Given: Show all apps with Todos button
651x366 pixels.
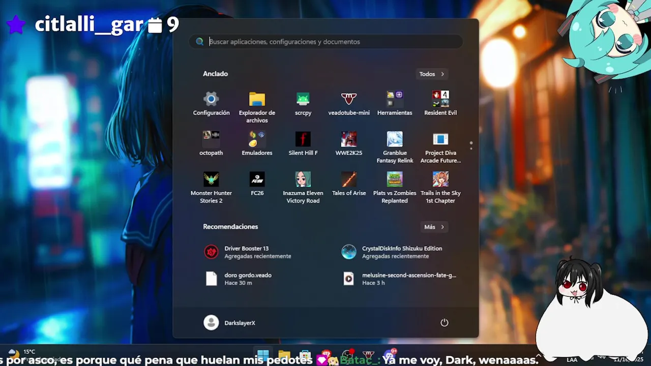Looking at the screenshot, I should click(431, 74).
